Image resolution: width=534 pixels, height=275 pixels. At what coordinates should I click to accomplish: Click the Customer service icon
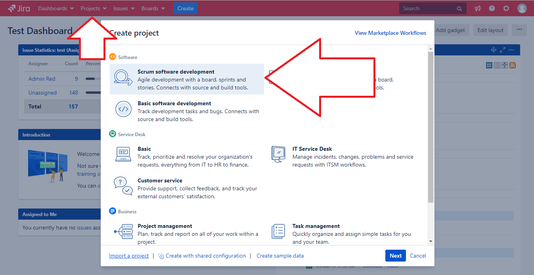pos(123,186)
